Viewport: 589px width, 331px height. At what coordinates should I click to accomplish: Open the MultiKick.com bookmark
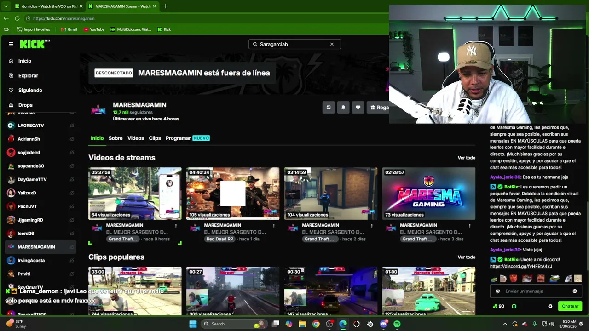pyautogui.click(x=131, y=29)
